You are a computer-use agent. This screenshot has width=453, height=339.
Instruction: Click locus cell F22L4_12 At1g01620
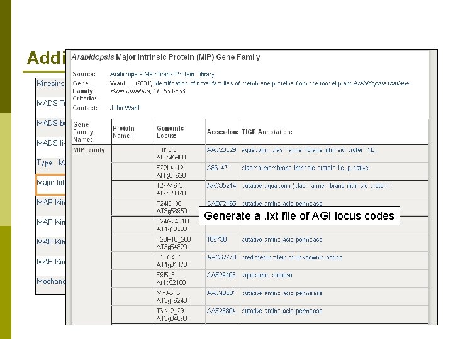[x=181, y=171]
